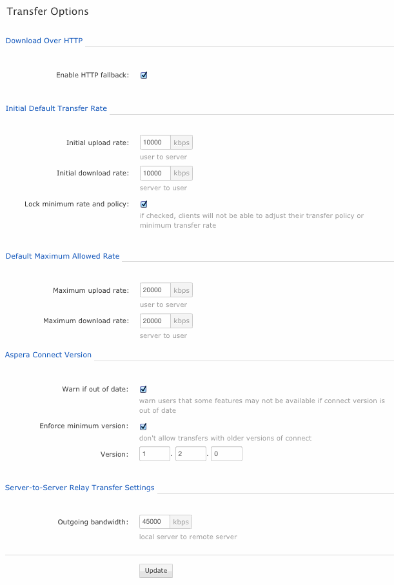Viewport: 394px width, 585px height.
Task: Select the Maximum download rate field
Action: click(155, 321)
